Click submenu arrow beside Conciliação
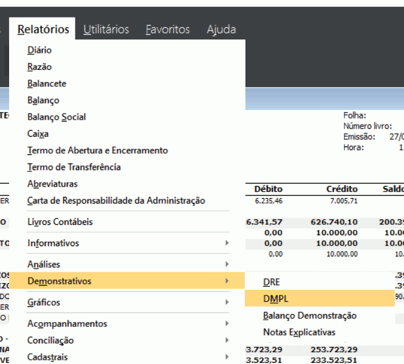Image resolution: width=404 pixels, height=364 pixels. tap(227, 340)
